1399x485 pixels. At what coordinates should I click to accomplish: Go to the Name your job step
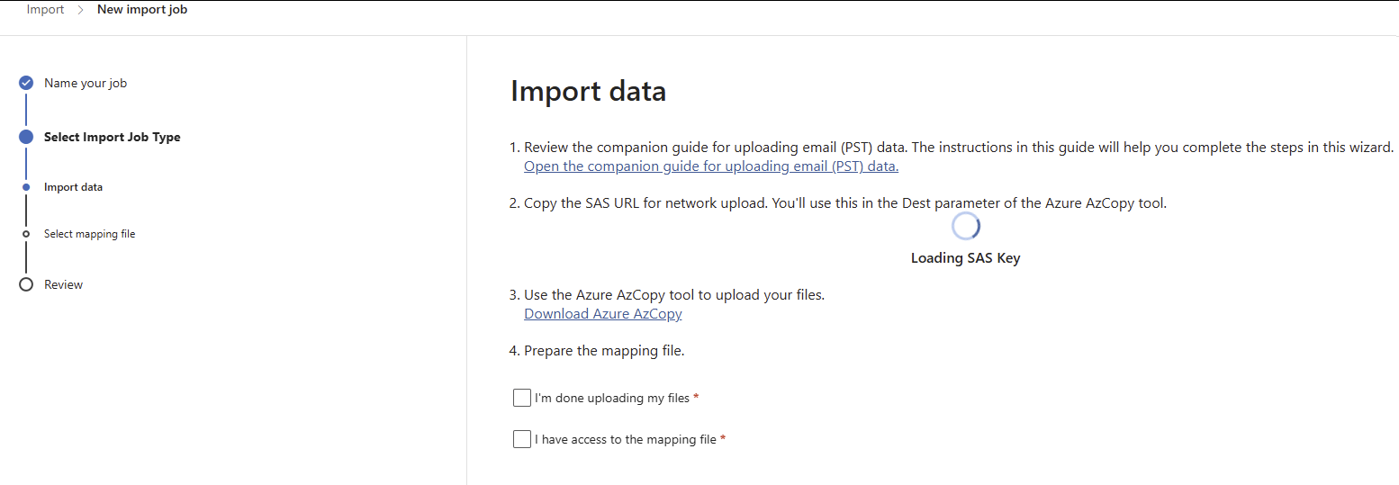pos(86,83)
